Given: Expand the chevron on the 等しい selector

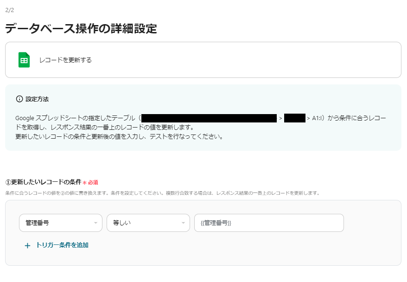Looking at the screenshot, I should (183, 223).
